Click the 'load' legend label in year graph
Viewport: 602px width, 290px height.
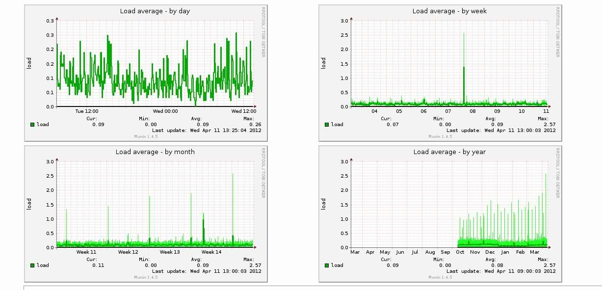[337, 265]
